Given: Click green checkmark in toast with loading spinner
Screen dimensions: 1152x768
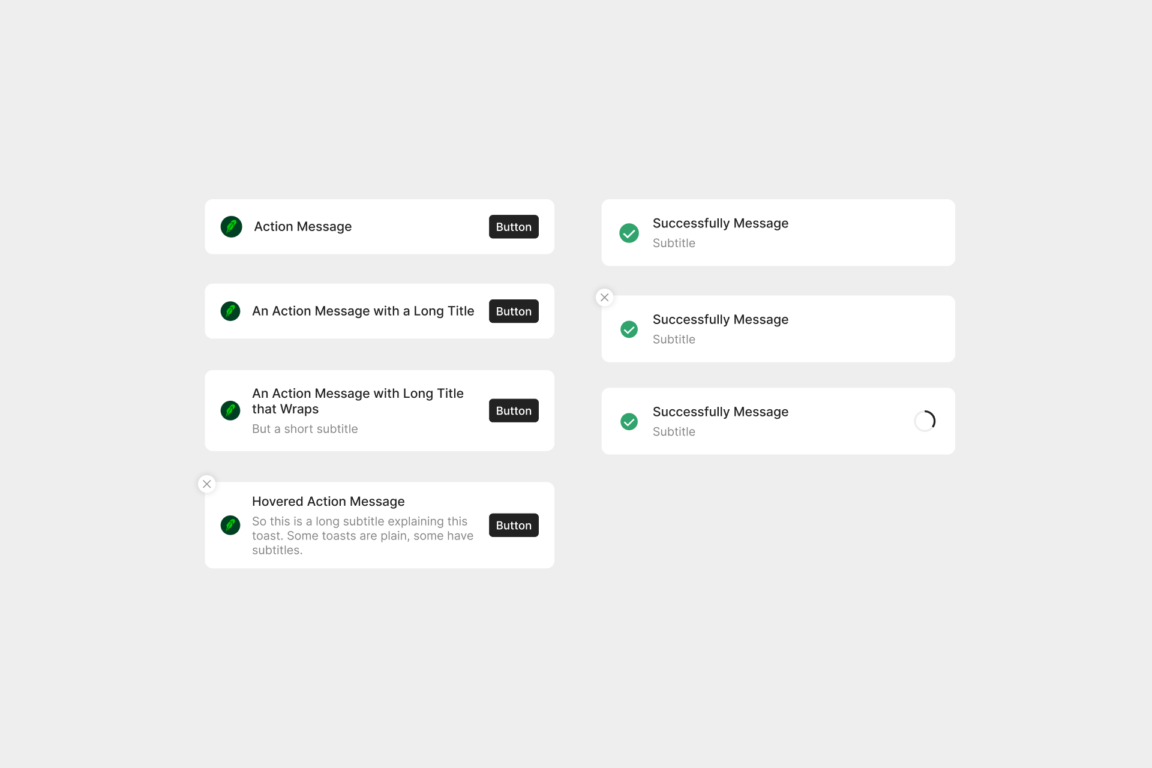Looking at the screenshot, I should pyautogui.click(x=629, y=421).
